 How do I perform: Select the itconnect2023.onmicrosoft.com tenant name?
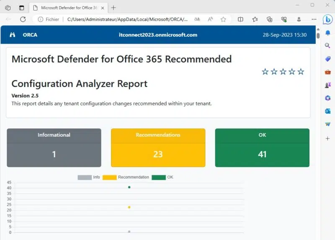[158, 35]
